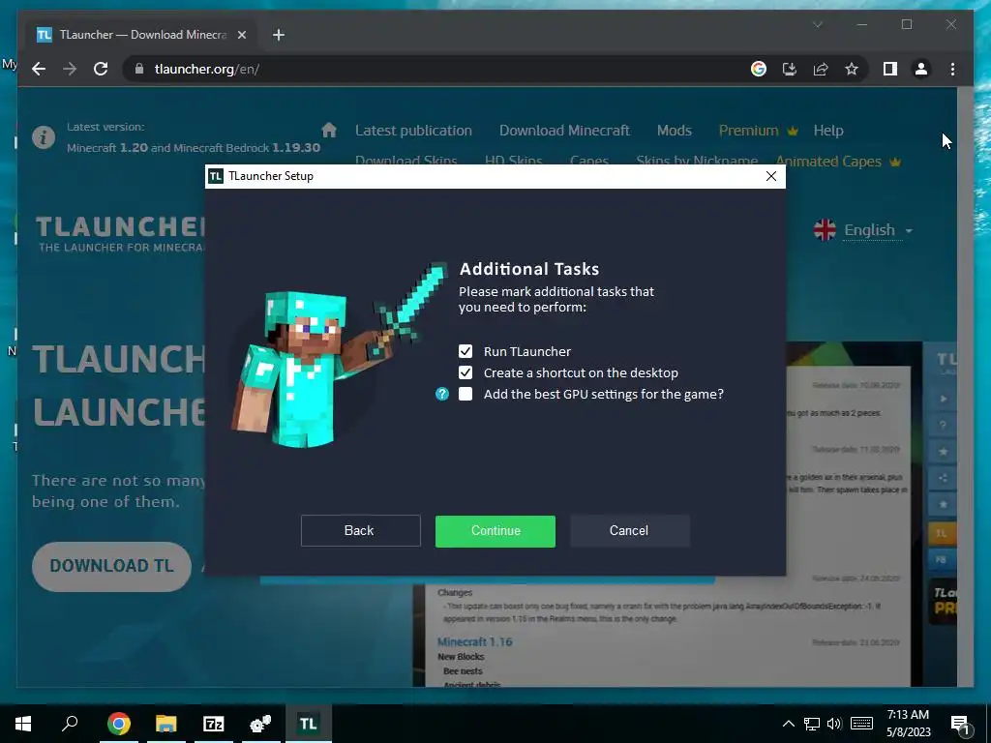Share this page using the share icon

click(821, 69)
